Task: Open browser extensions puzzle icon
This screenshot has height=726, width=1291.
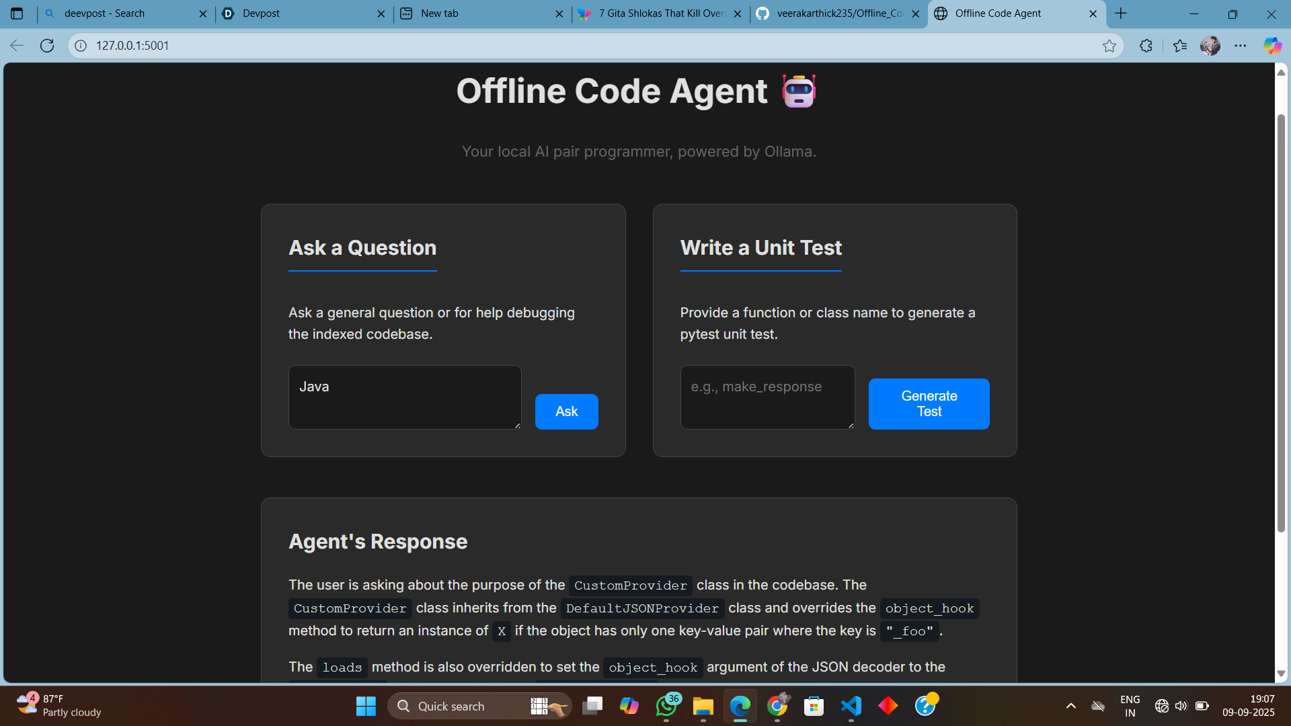Action: coord(1146,46)
